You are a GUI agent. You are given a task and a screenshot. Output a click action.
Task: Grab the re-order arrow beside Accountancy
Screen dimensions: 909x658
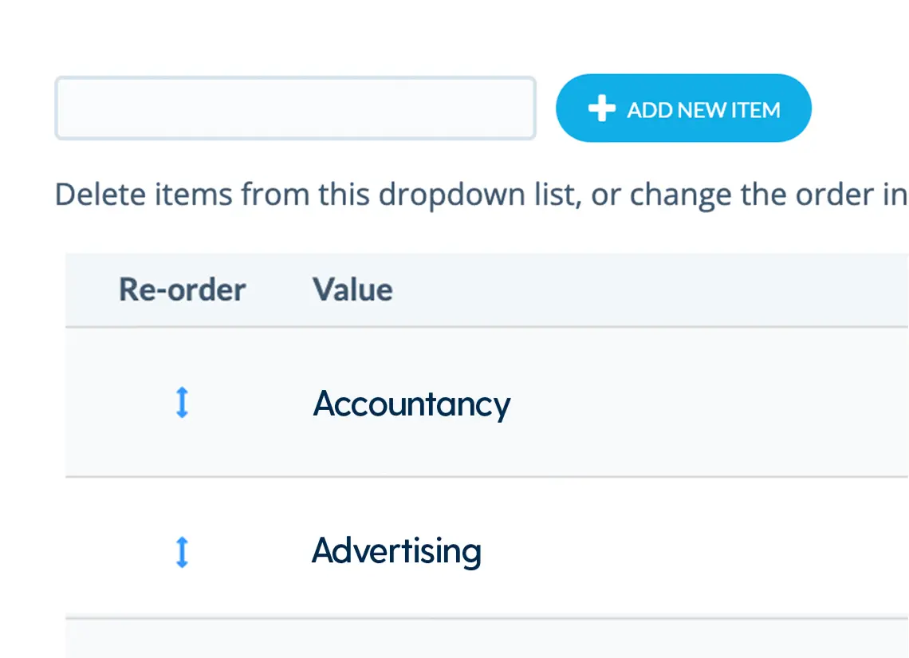[182, 403]
